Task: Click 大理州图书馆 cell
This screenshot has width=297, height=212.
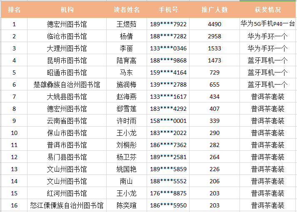Action: coord(67,48)
